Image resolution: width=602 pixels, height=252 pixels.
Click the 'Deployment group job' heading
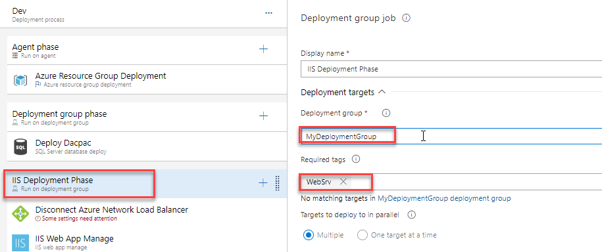click(348, 18)
